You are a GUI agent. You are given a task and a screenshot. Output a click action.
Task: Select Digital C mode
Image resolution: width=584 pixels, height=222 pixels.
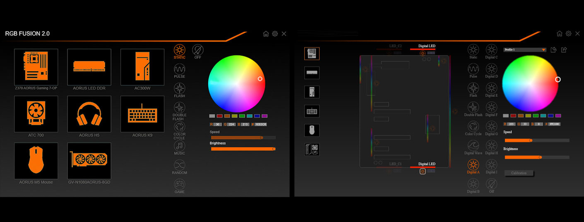click(491, 52)
